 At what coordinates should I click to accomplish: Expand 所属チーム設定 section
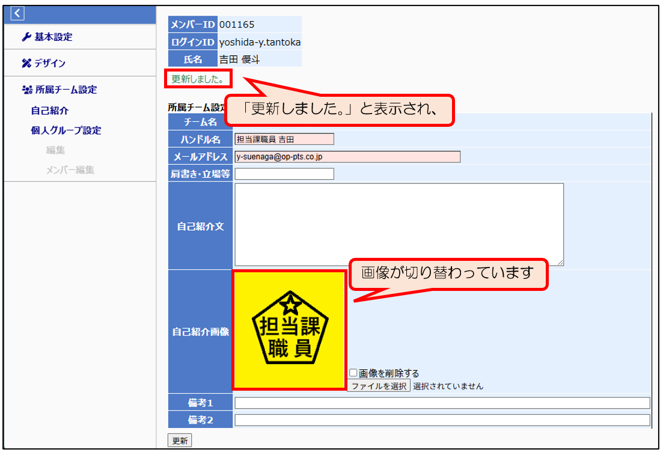pyautogui.click(x=66, y=90)
